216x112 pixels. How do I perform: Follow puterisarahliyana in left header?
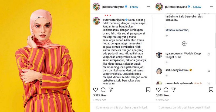[134, 7]
